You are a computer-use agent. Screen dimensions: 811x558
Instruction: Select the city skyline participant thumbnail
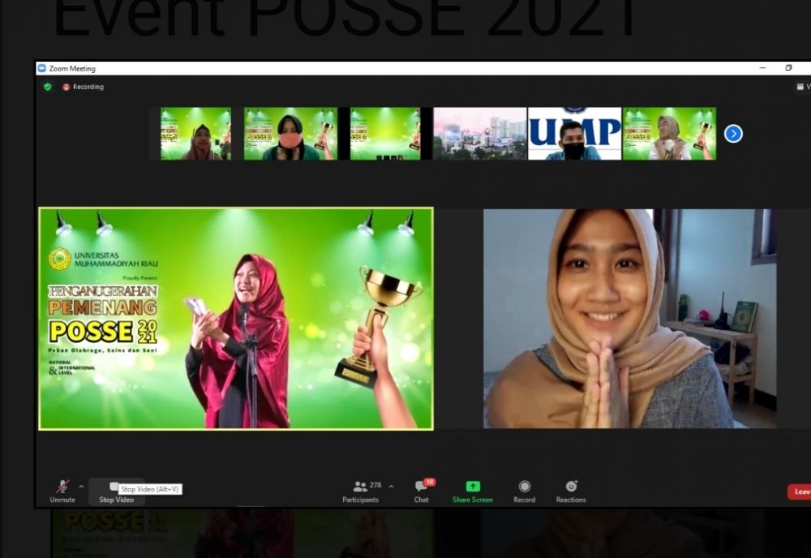(x=480, y=134)
